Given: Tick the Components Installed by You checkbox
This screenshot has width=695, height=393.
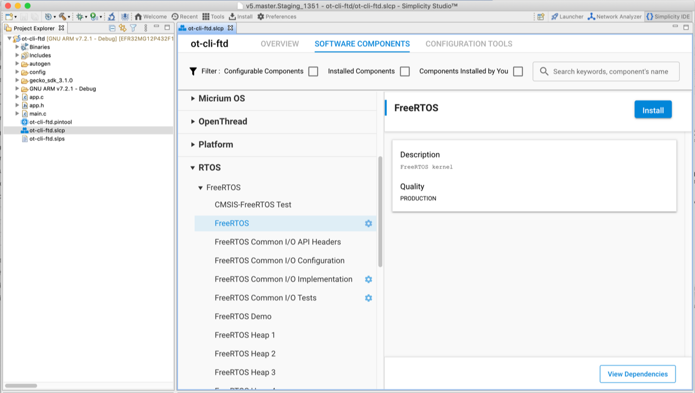Looking at the screenshot, I should pyautogui.click(x=518, y=71).
